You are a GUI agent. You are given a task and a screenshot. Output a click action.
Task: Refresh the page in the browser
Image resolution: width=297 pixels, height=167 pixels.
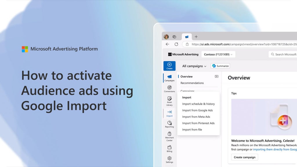(176, 44)
